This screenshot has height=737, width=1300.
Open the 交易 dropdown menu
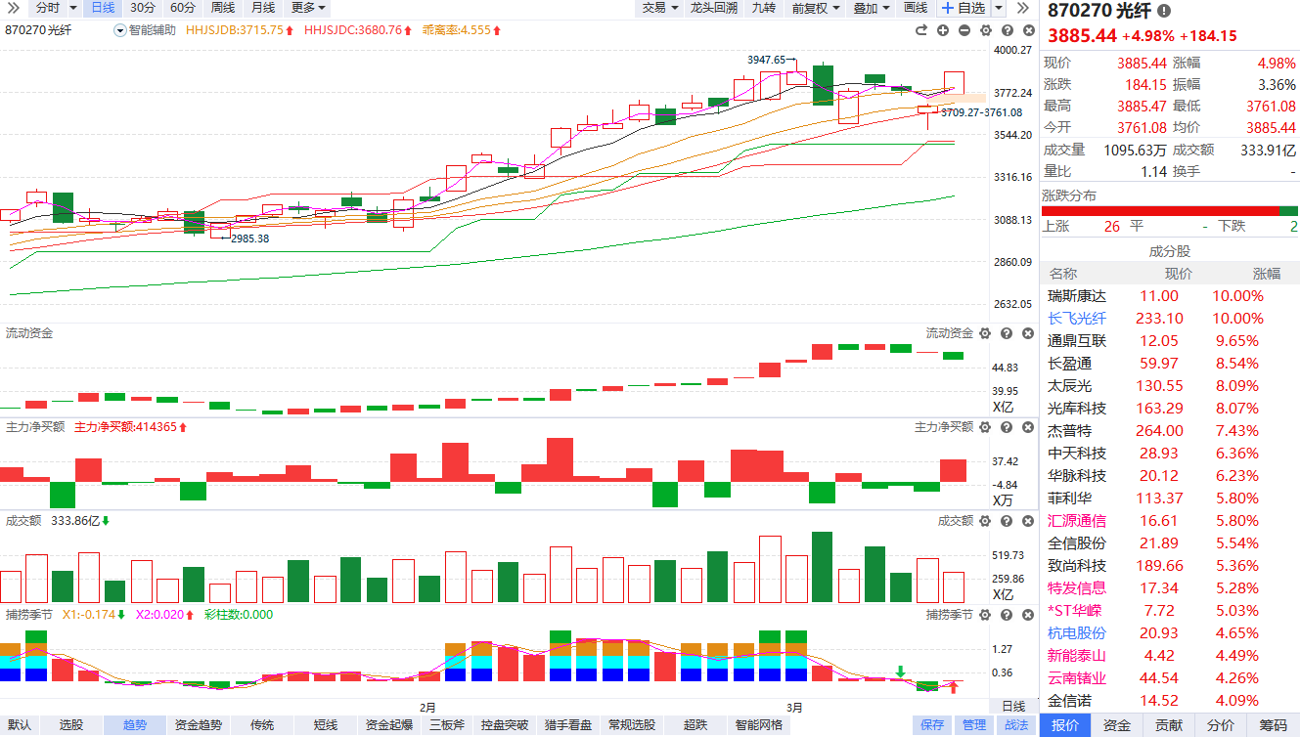point(660,8)
